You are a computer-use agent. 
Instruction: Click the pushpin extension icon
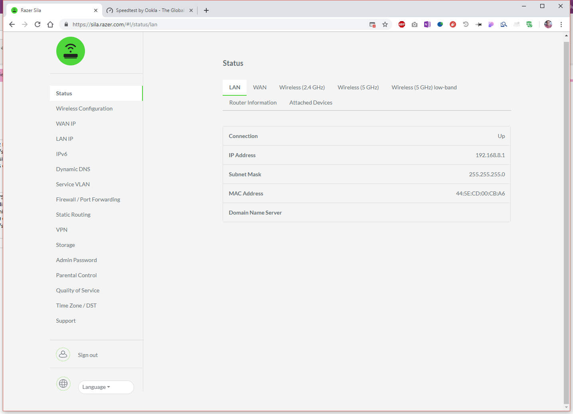478,24
